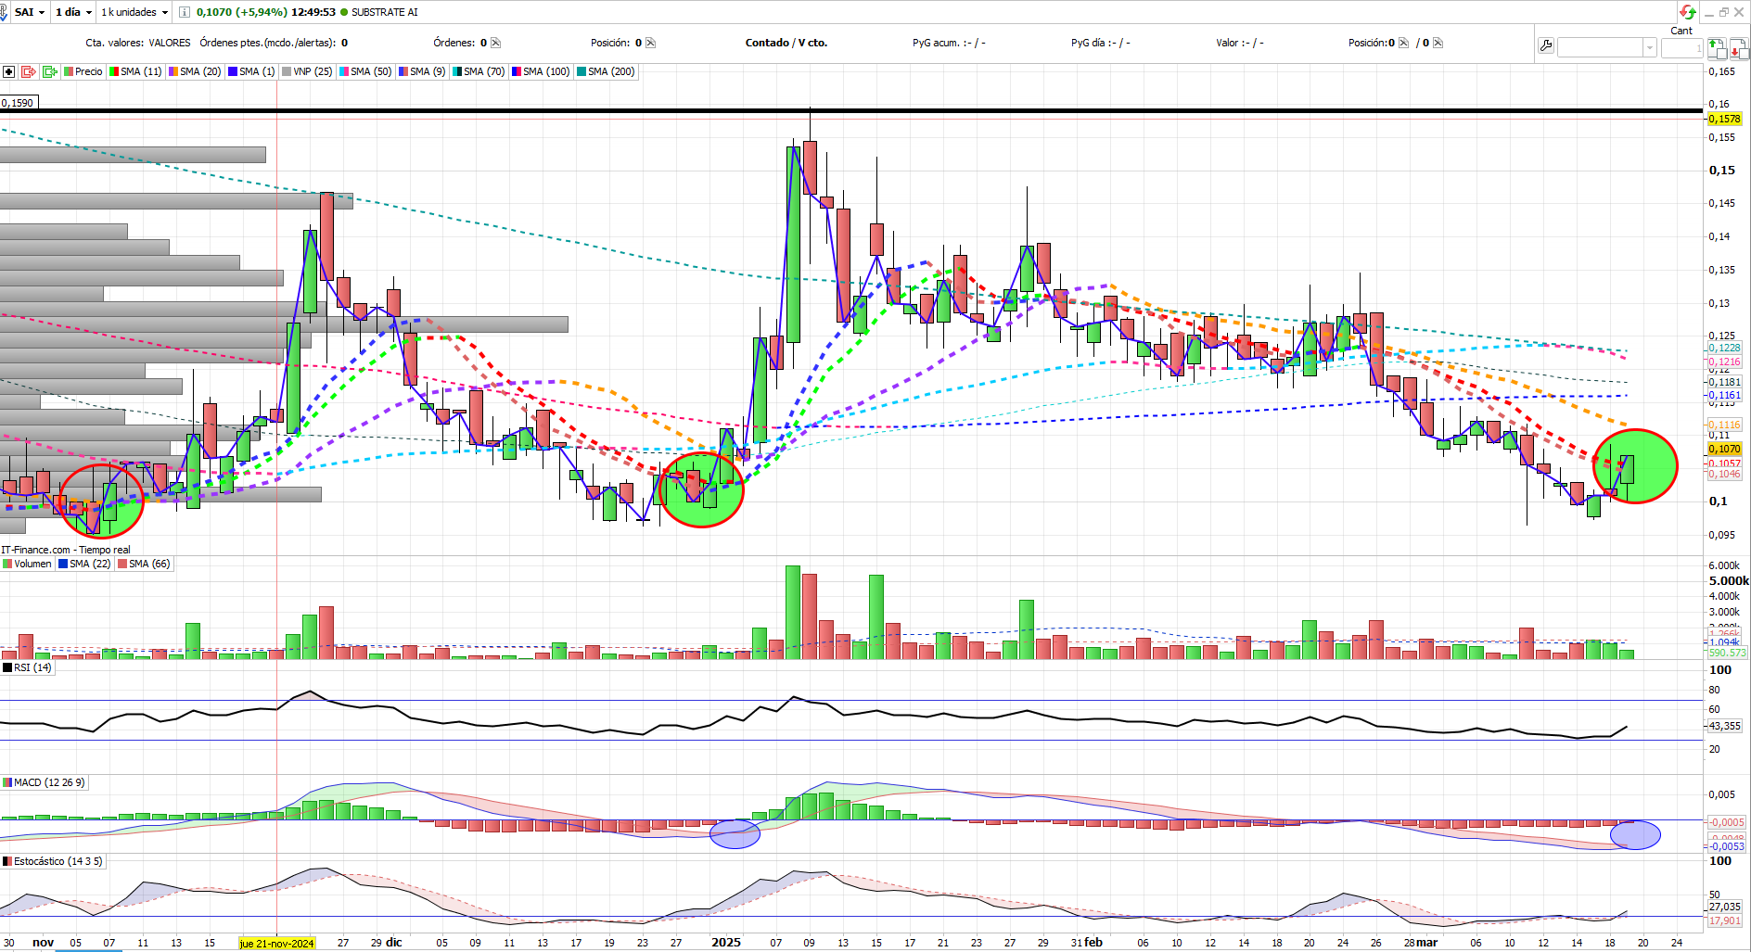Open the wrench settings tool
Viewport: 1751px width, 952px height.
(1545, 46)
